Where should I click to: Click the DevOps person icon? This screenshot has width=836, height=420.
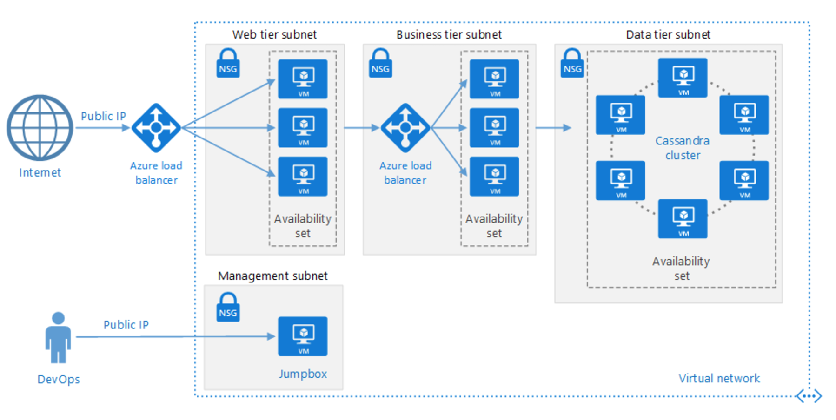[x=58, y=337]
